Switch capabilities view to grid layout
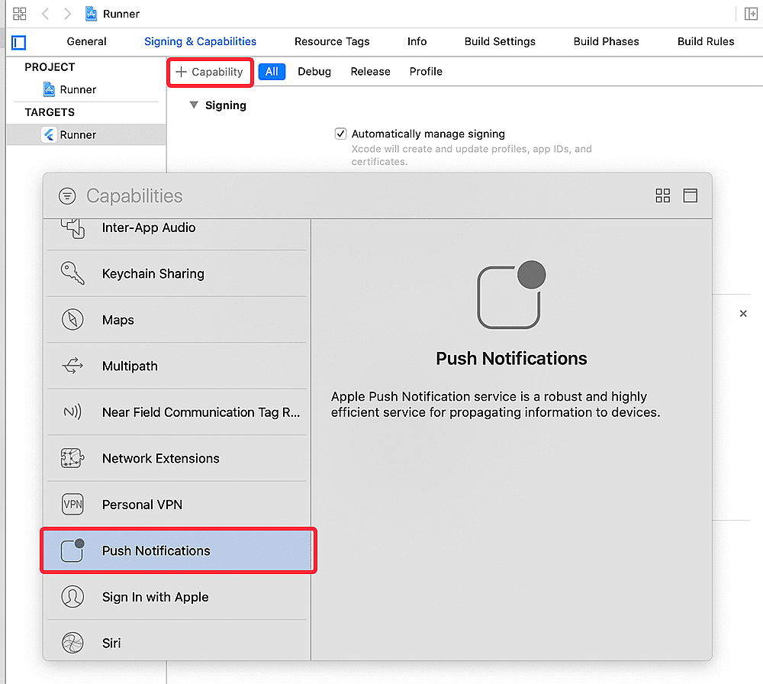This screenshot has width=763, height=684. pos(662,195)
